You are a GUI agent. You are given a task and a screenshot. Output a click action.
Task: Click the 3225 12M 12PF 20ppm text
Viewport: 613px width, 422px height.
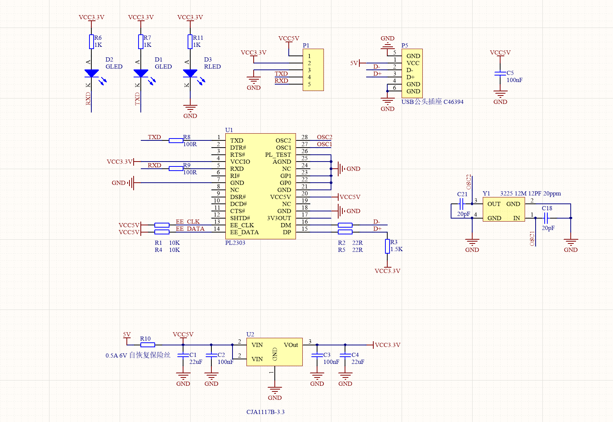pos(530,193)
